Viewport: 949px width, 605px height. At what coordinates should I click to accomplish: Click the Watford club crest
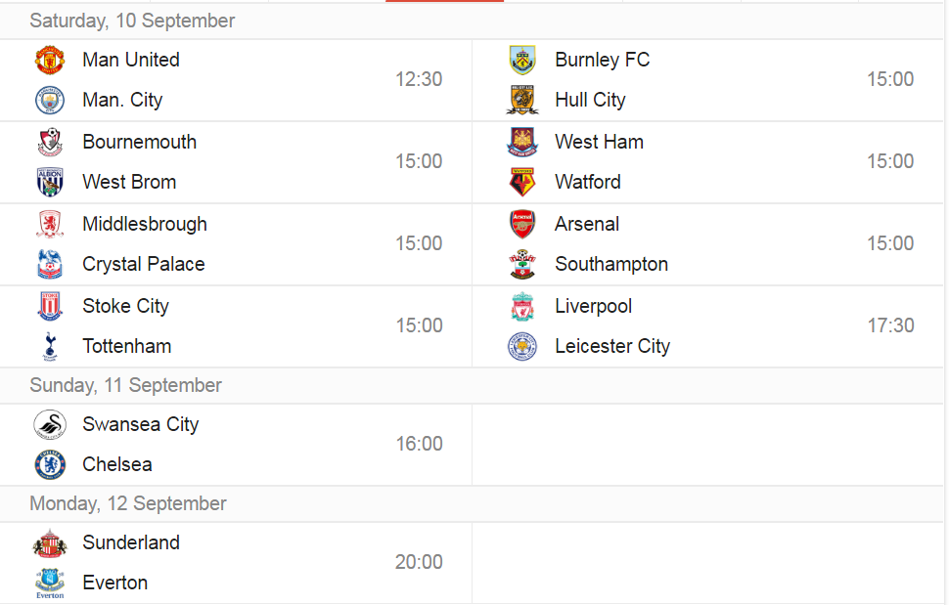click(522, 182)
